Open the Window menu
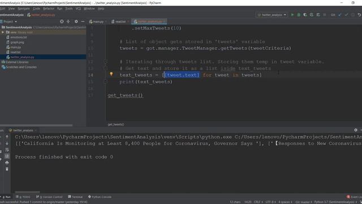Image resolution: width=362 pixels, height=204 pixels. (x=89, y=8)
